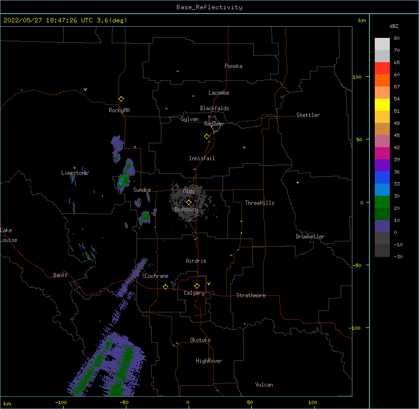Image resolution: width=419 pixels, height=409 pixels.
Task: Click the Limestone label
Action: click(74, 173)
